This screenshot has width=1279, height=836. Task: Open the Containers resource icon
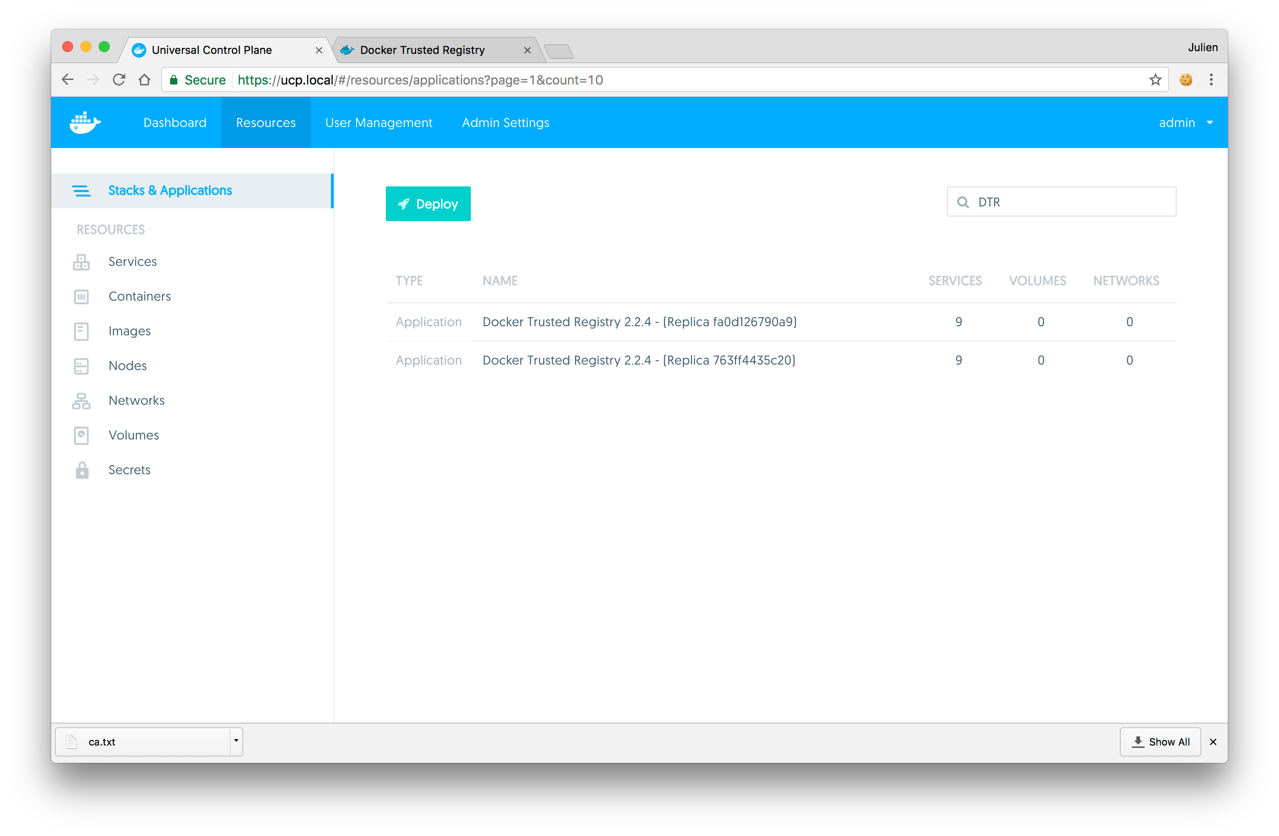click(81, 296)
